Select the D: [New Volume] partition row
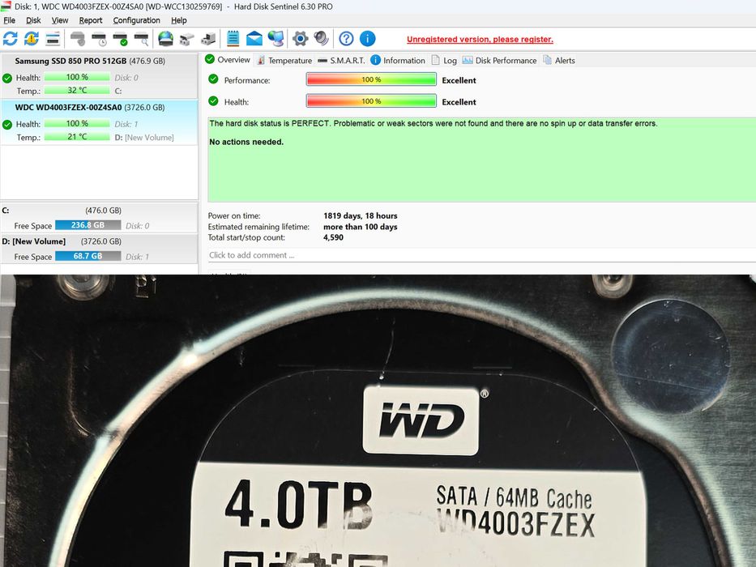 pos(99,249)
